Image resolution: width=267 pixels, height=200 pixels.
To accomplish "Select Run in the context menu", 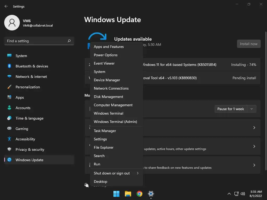I will 117,164.
